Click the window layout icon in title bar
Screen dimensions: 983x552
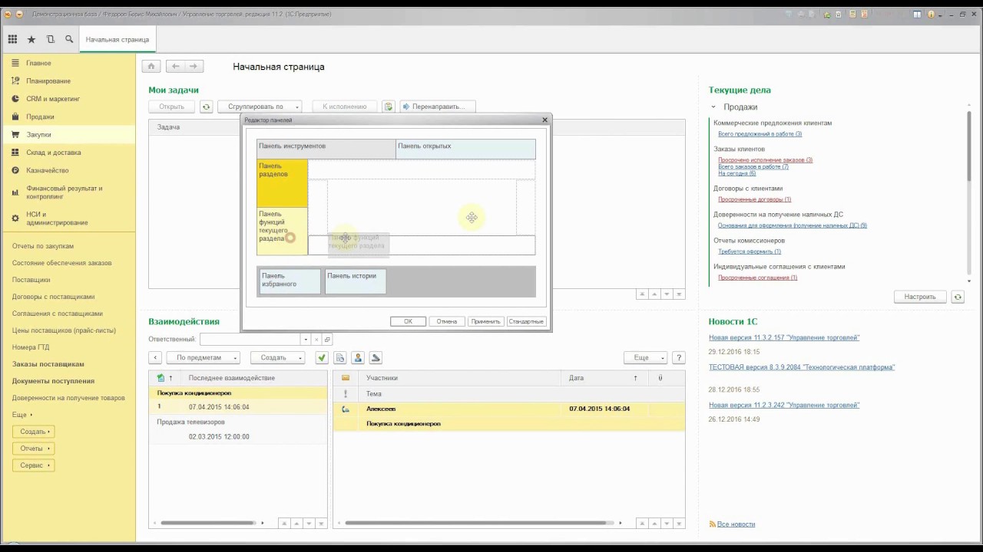click(x=917, y=15)
